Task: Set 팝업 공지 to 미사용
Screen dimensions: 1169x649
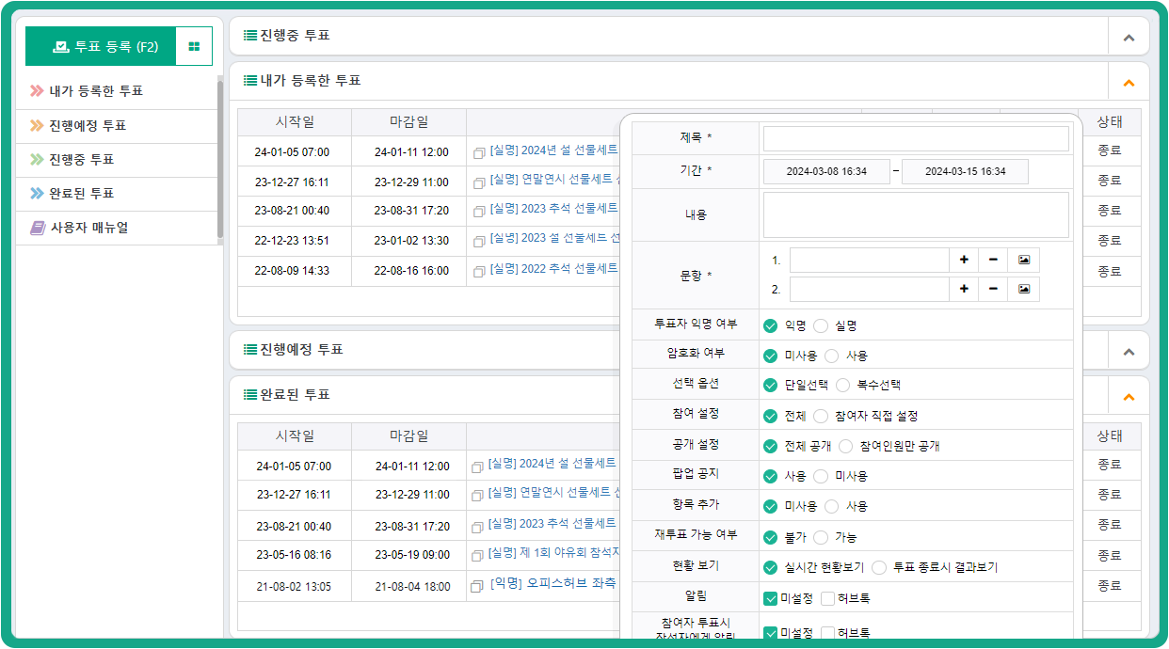Action: pos(821,476)
